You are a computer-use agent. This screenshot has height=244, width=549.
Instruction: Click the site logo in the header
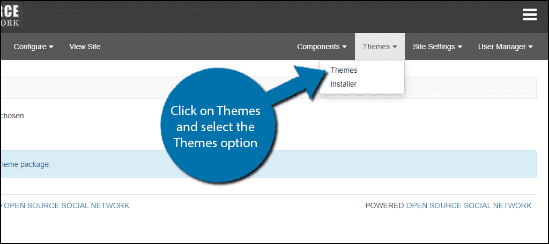[x=10, y=16]
